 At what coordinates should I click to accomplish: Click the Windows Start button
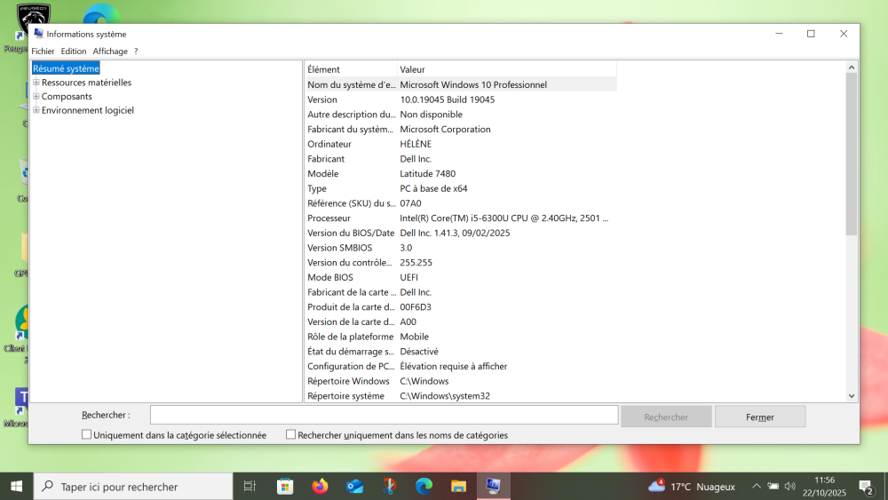pyautogui.click(x=16, y=486)
